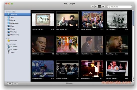
Task: Click the green zoom window button
Action: pos(12,3)
